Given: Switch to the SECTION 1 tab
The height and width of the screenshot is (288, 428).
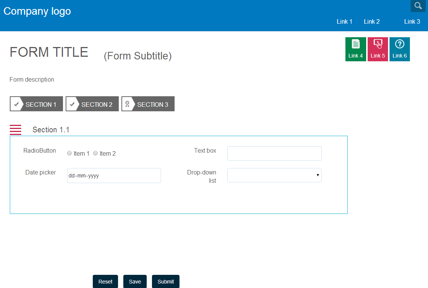Looking at the screenshot, I should coord(36,104).
